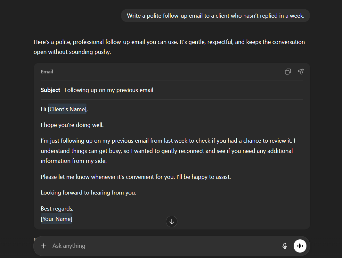This screenshot has width=342, height=258.
Task: Copy the email draft with the copy icon
Action: pos(288,72)
